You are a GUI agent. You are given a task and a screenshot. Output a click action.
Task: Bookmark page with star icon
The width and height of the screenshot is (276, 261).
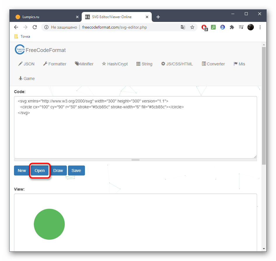(192, 27)
